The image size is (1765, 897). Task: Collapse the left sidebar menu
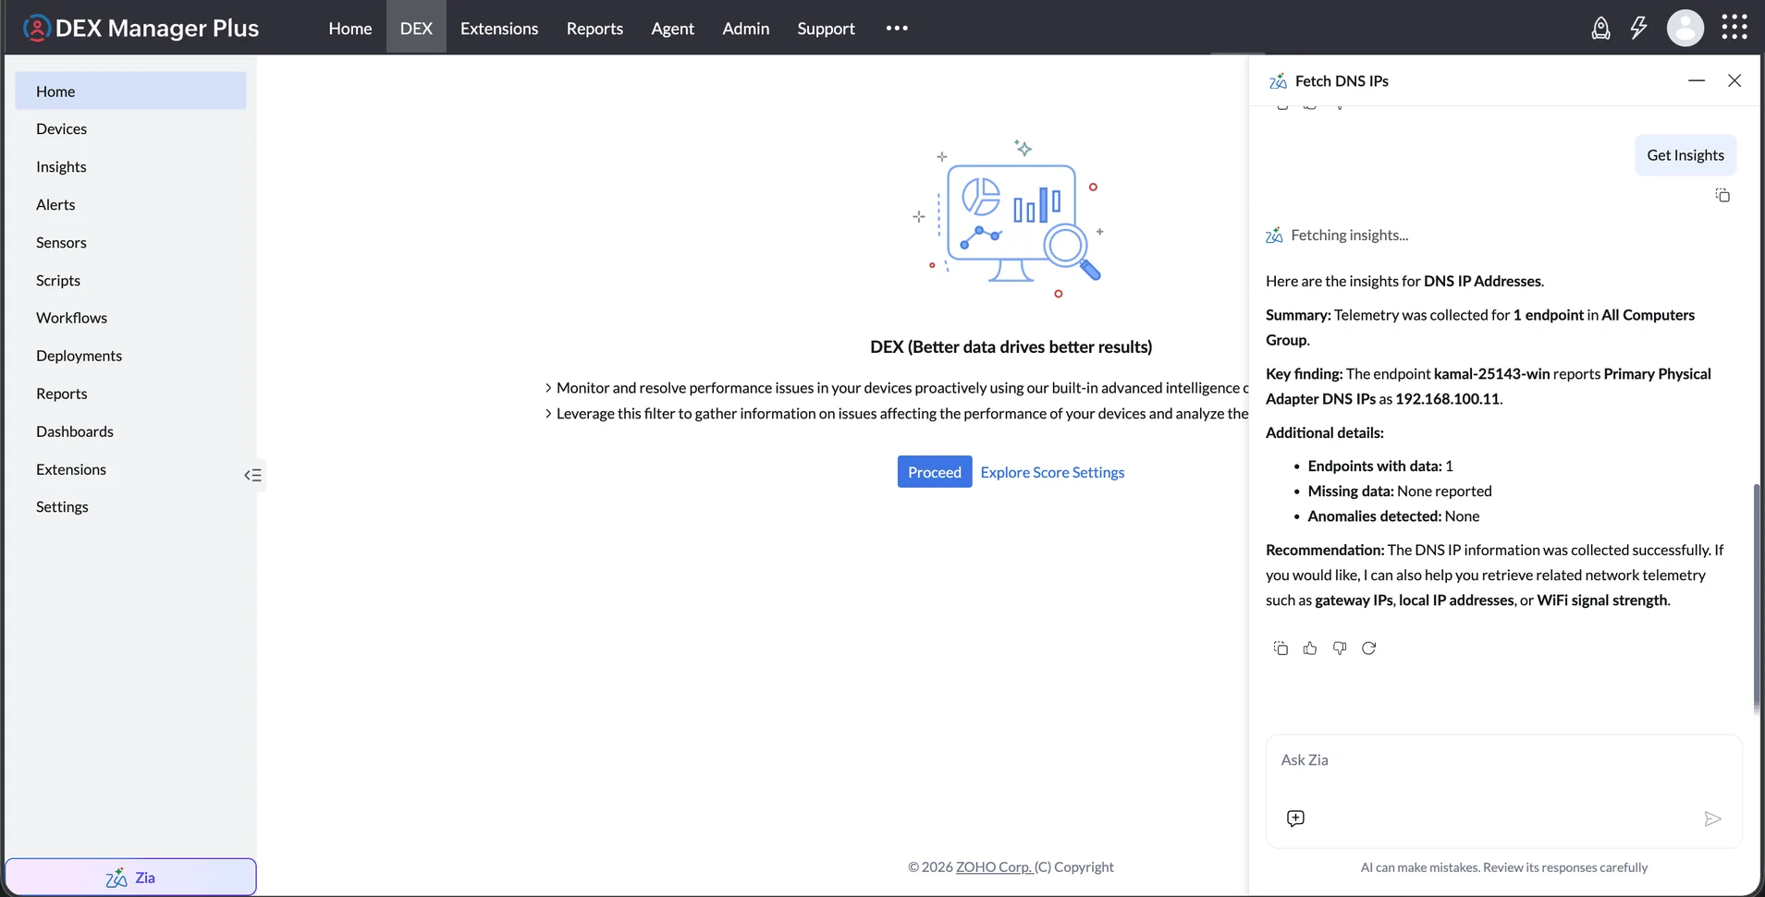(x=252, y=475)
